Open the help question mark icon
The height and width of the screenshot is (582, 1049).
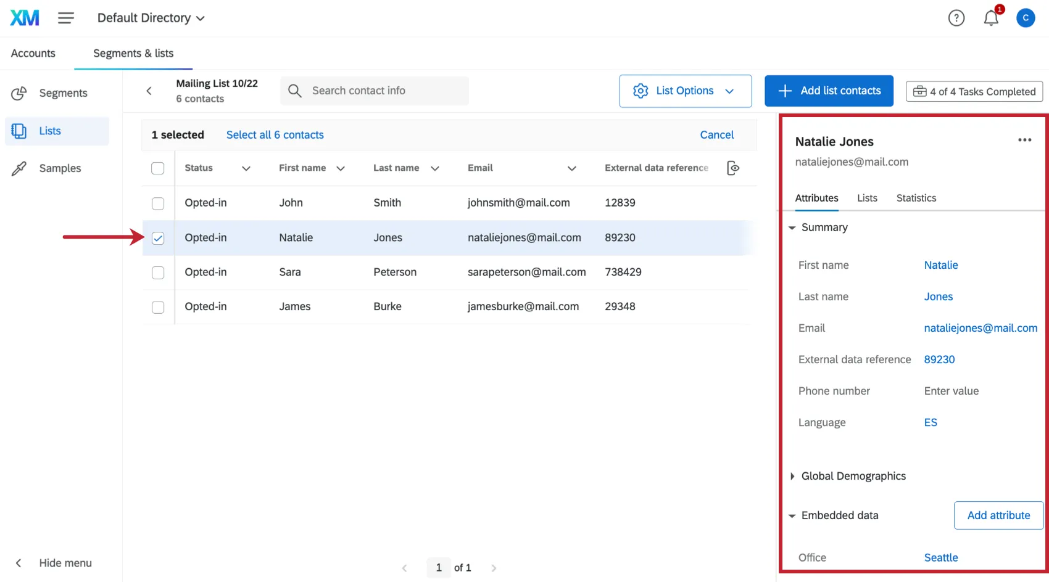(x=956, y=18)
